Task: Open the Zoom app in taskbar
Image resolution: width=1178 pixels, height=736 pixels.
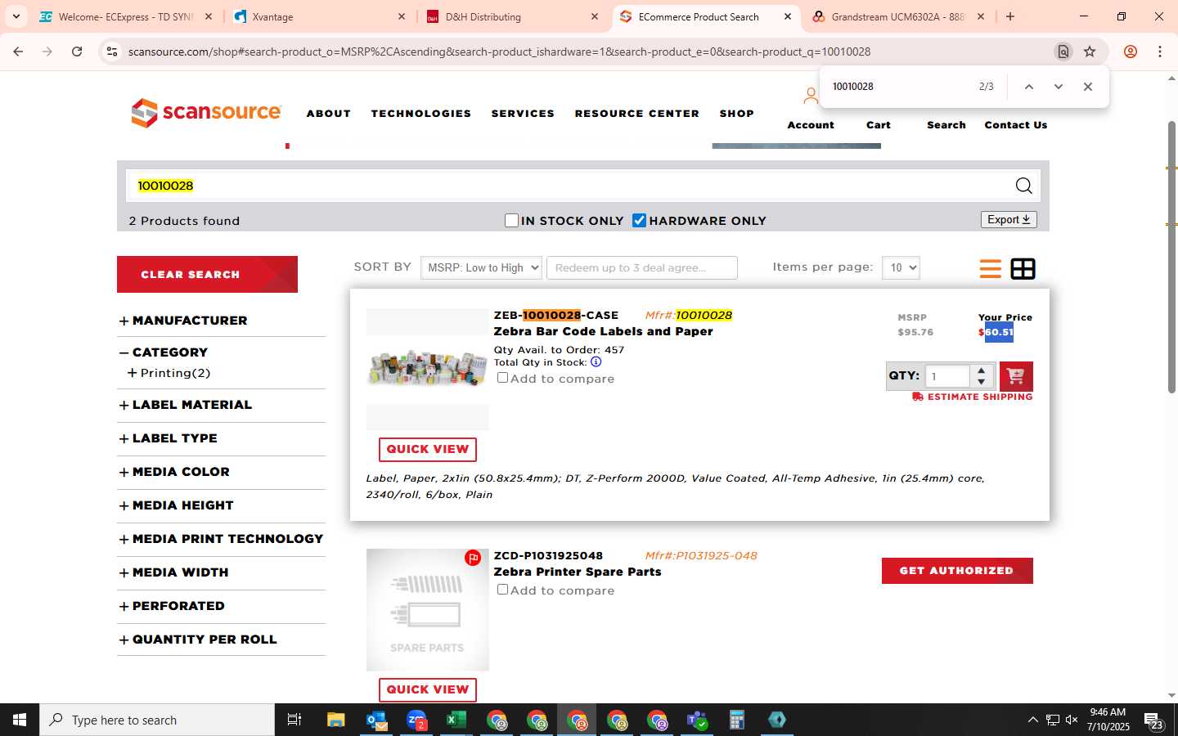Action: 416,720
